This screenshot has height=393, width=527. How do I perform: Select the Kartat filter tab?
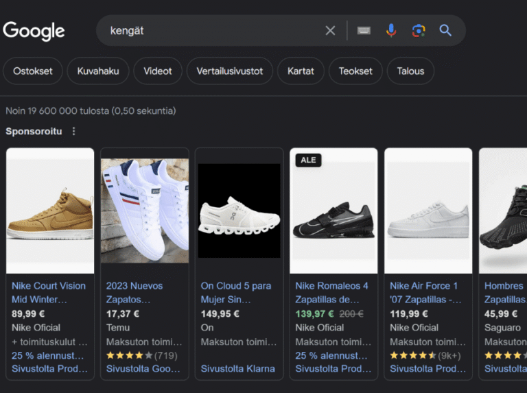[x=301, y=71]
